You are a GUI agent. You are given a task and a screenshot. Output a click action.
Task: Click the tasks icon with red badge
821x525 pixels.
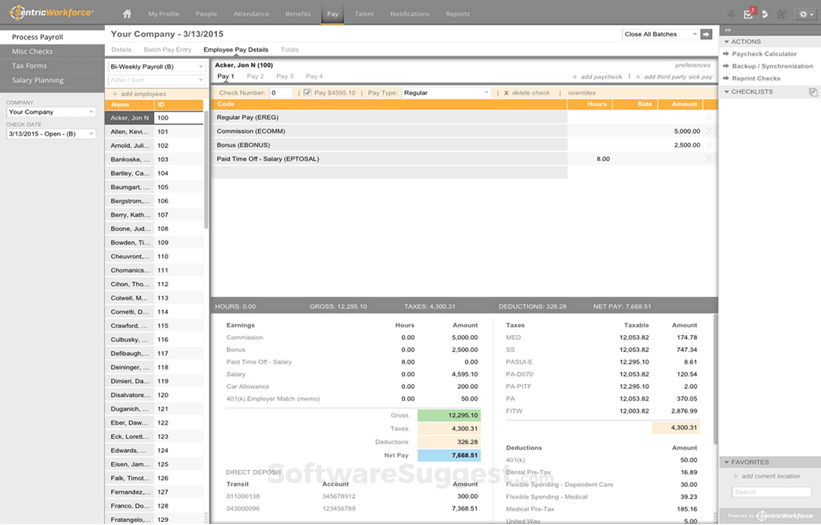(x=749, y=15)
